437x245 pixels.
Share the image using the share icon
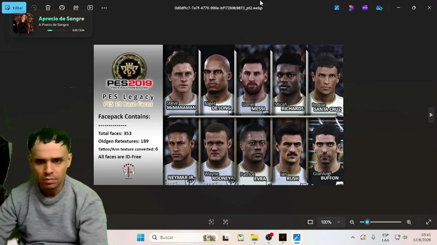pyautogui.click(x=76, y=7)
